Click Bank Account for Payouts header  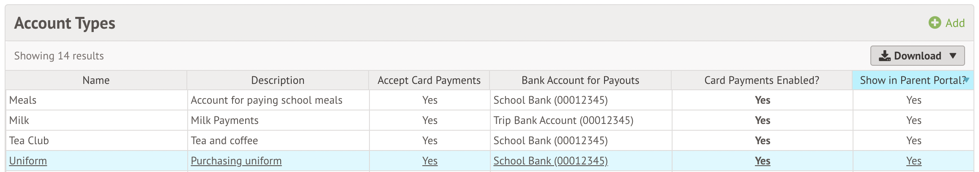580,80
